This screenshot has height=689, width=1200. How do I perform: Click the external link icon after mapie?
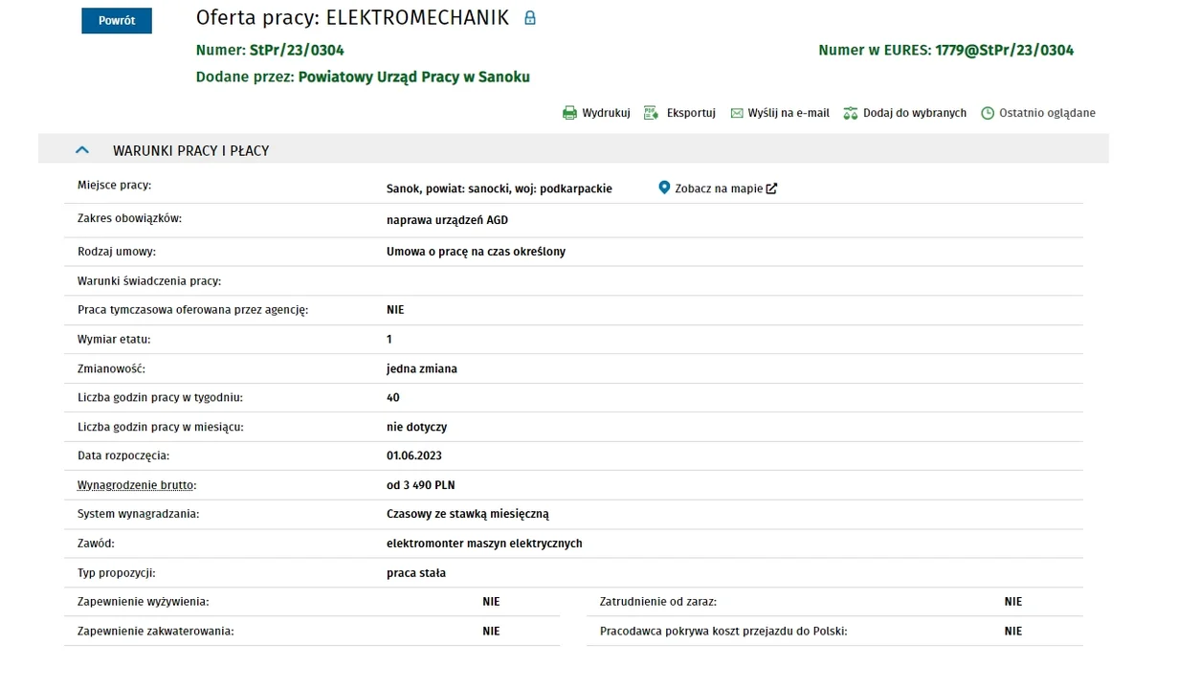click(x=771, y=189)
